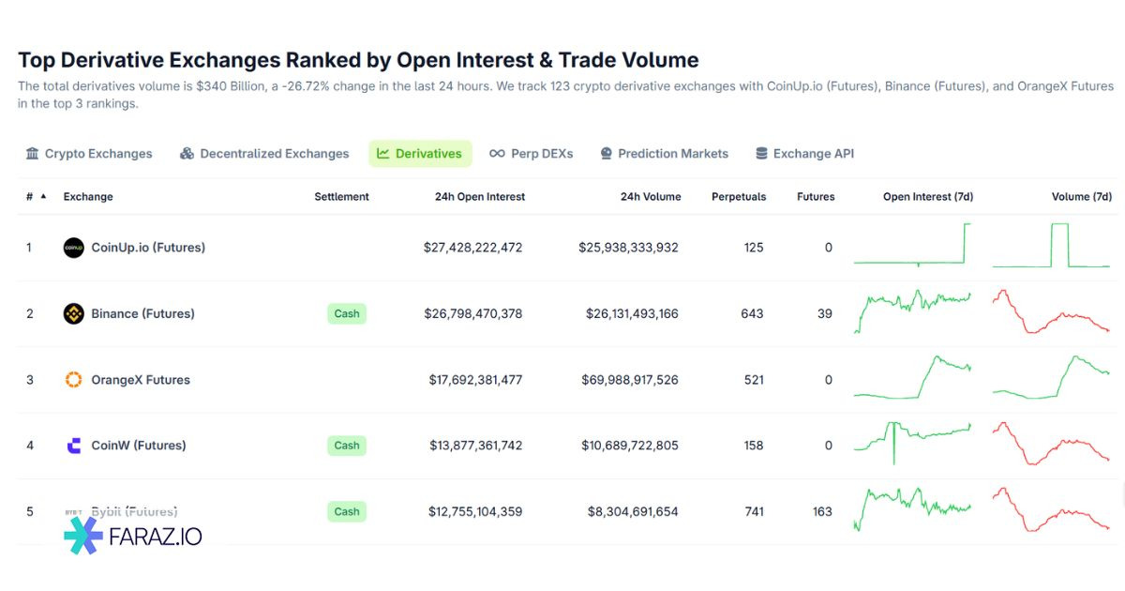Image resolution: width=1125 pixels, height=591 pixels.
Task: Click the Cash badge in Bybit row
Action: (347, 511)
